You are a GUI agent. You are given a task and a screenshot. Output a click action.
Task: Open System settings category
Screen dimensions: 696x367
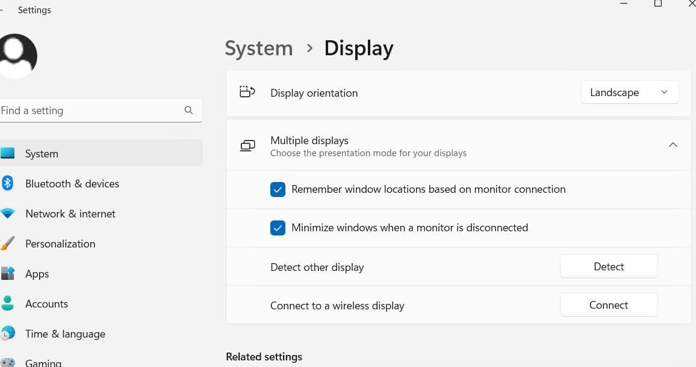[x=101, y=153]
